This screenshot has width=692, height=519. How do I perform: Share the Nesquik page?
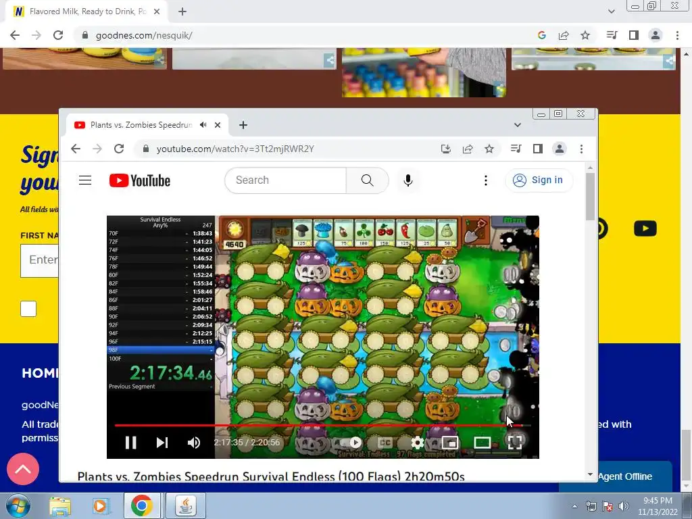[564, 35]
